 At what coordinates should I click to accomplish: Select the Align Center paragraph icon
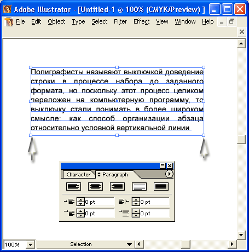[95, 186]
